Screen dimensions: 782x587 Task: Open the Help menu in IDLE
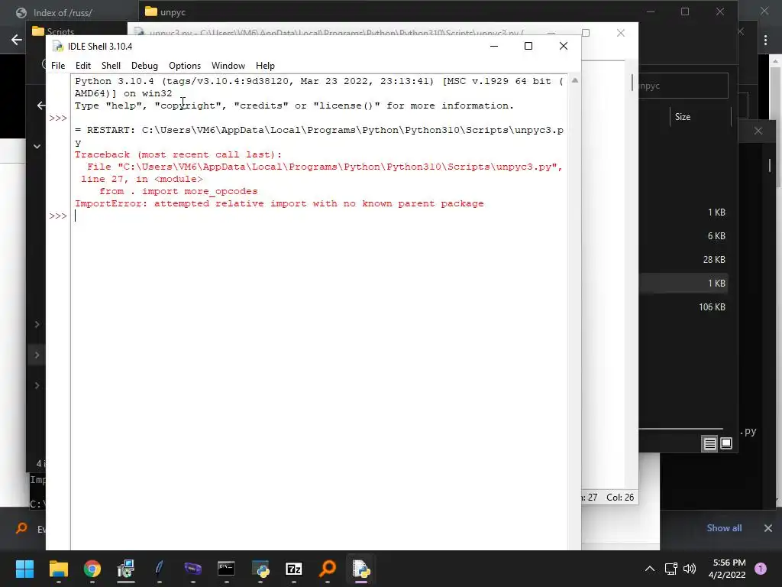265,66
